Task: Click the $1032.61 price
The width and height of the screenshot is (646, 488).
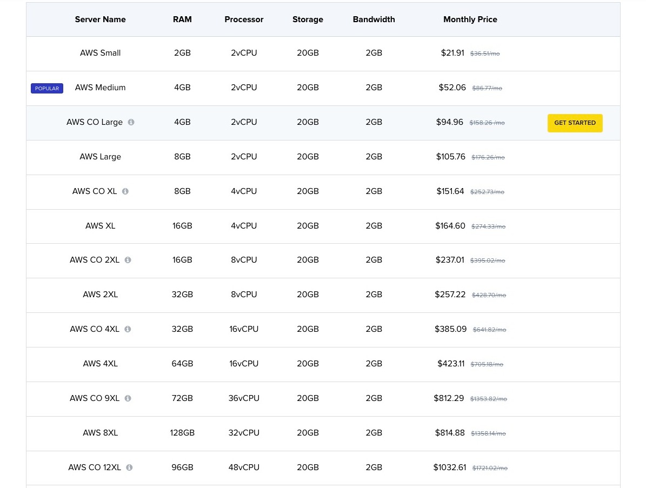Action: coord(449,468)
